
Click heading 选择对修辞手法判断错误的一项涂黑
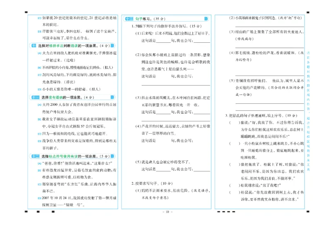point(74,46)
